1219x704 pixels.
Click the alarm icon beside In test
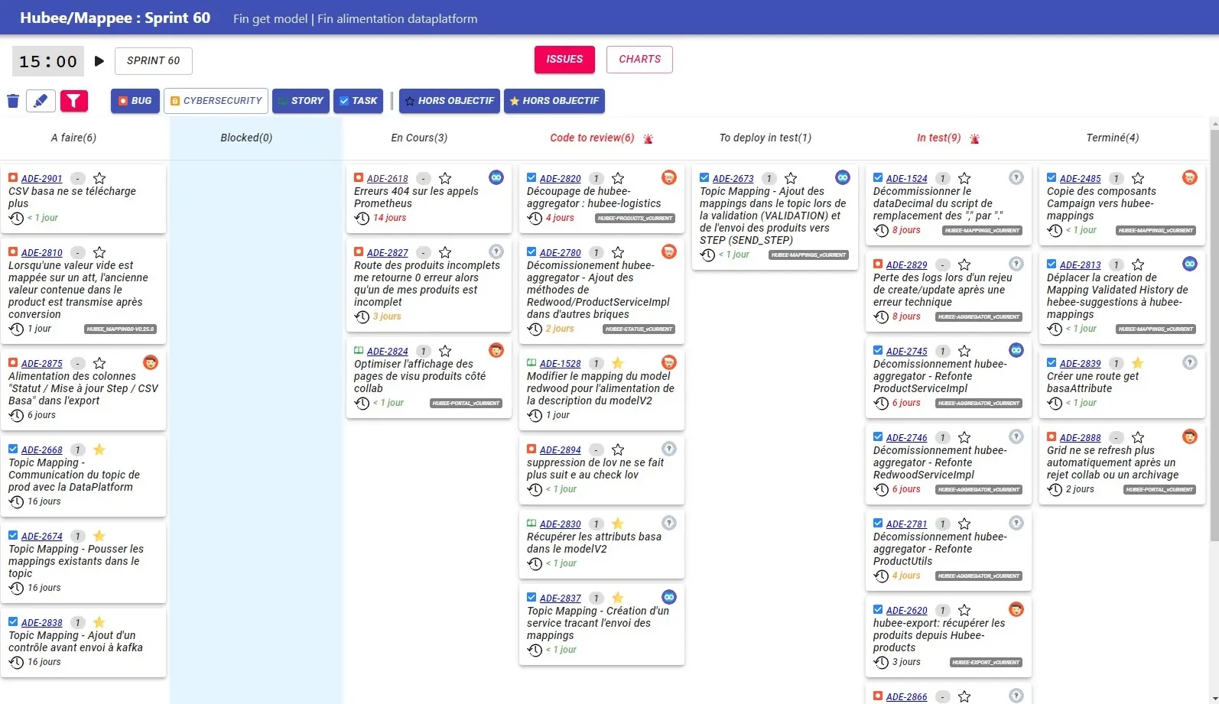point(975,138)
